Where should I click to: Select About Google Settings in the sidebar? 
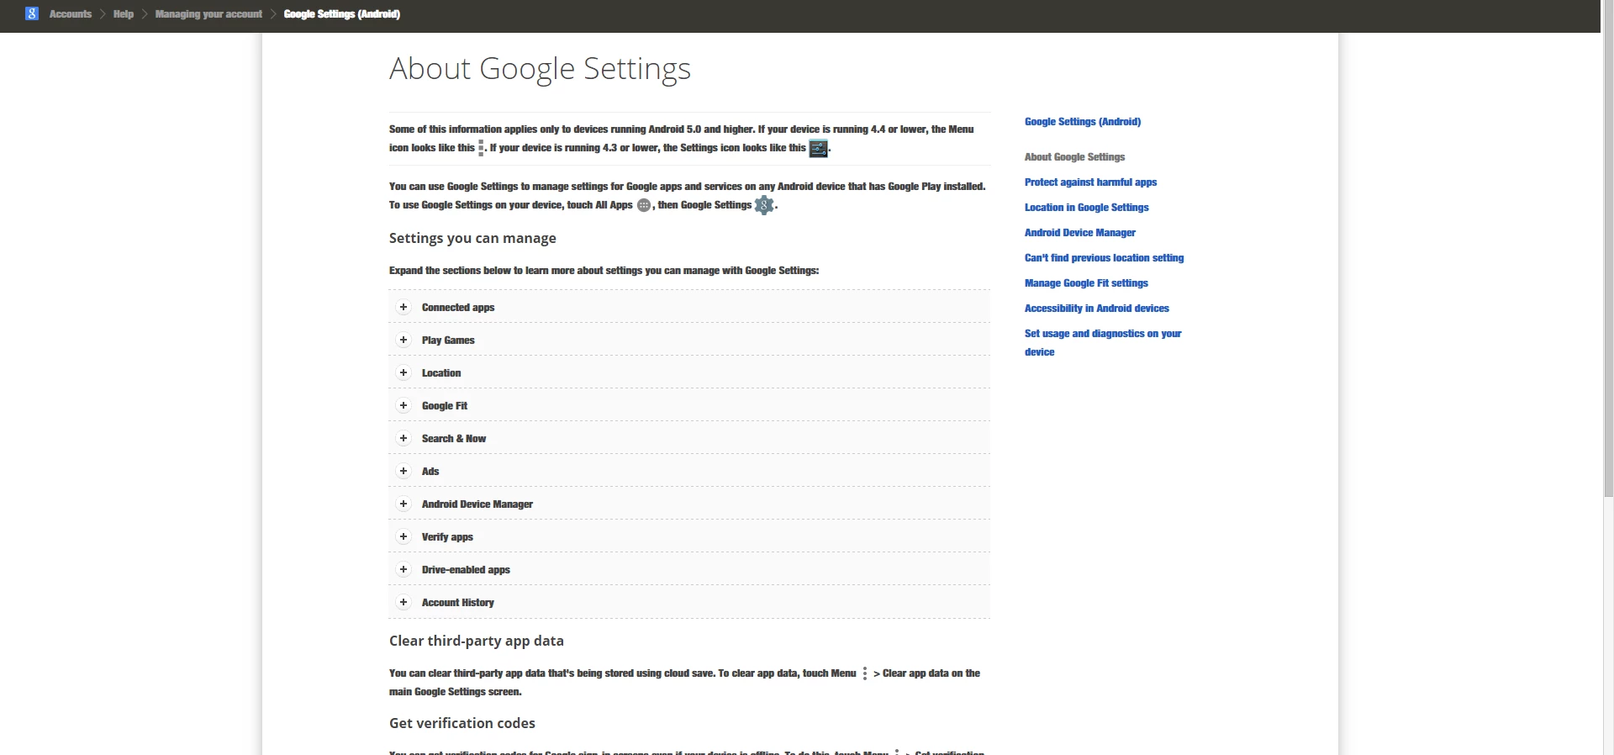click(1074, 157)
